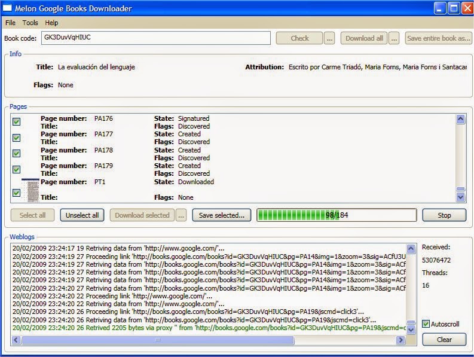Click the first log line at 23:24:17

[118, 248]
